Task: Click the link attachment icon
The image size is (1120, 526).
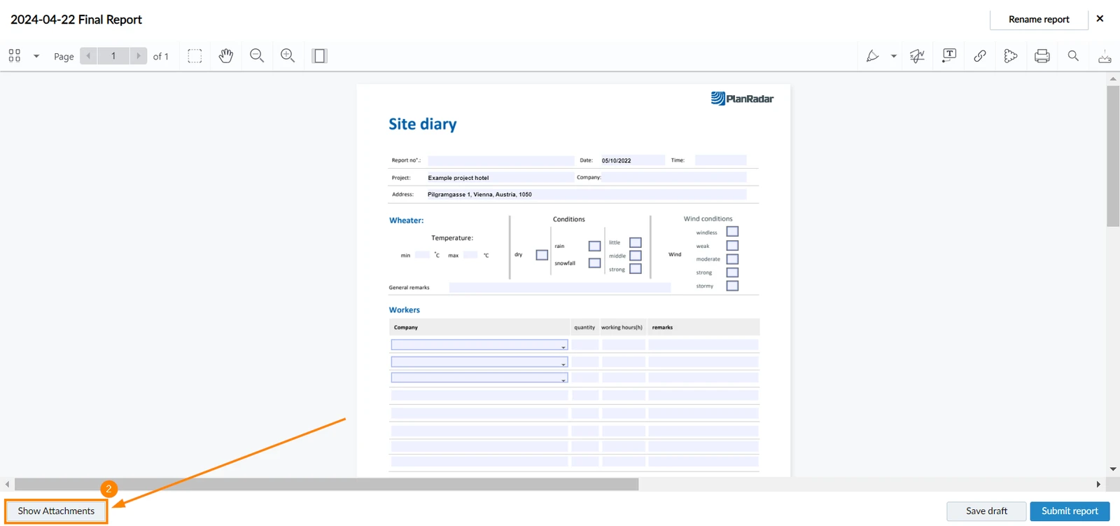Action: (x=980, y=56)
